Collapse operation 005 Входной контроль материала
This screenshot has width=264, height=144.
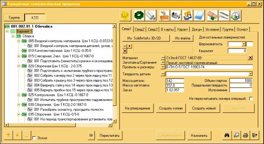(19, 41)
